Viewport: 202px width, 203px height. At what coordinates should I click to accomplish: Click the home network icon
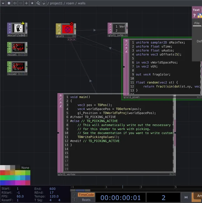coord(44,3)
